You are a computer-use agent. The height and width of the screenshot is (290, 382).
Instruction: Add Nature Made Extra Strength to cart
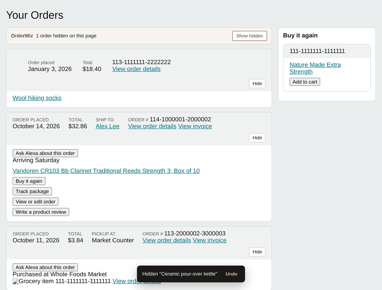tap(305, 82)
